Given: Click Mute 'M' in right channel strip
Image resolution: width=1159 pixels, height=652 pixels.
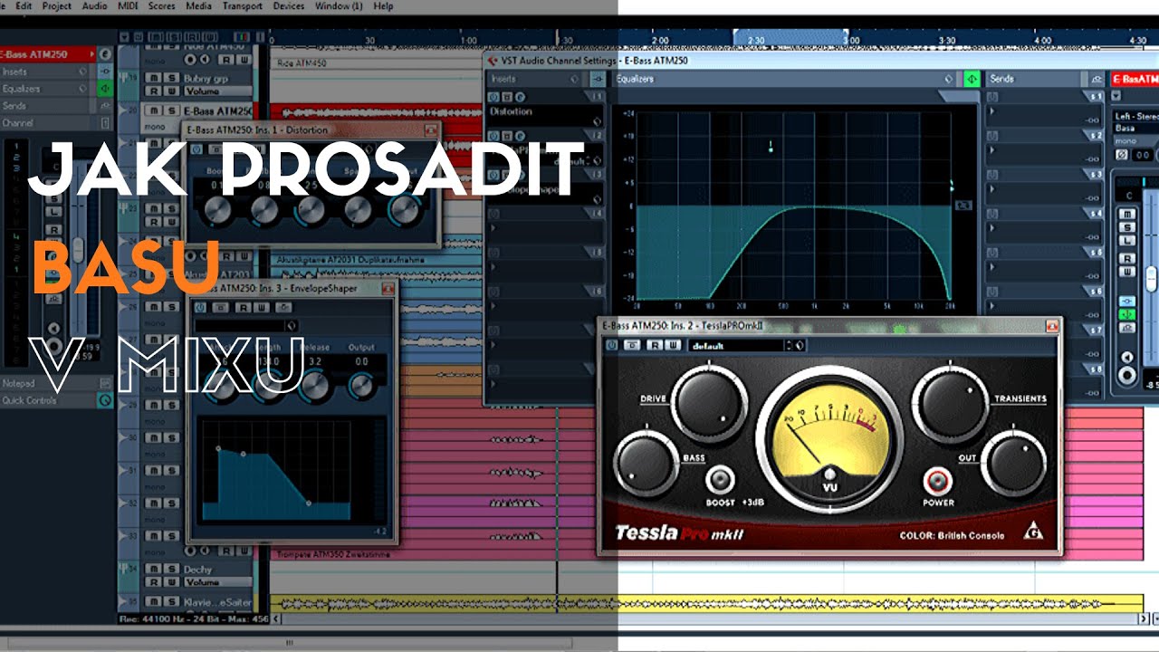Looking at the screenshot, I should 1127,214.
